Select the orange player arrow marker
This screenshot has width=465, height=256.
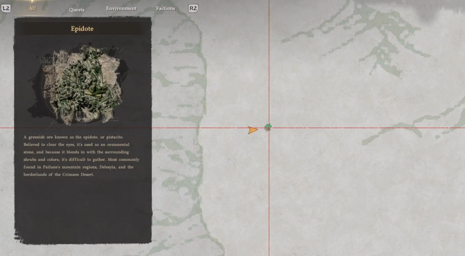(x=252, y=130)
